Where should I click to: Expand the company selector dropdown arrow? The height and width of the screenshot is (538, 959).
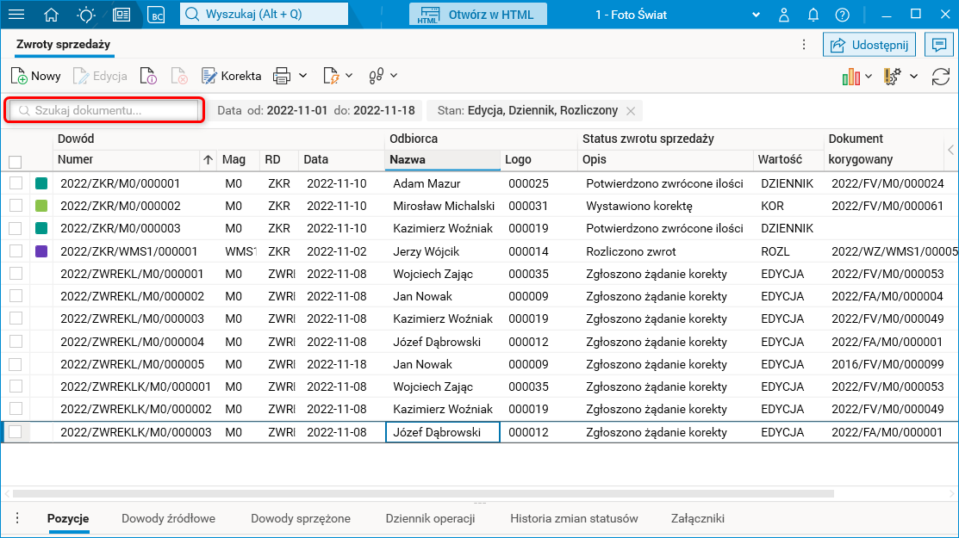tap(756, 15)
